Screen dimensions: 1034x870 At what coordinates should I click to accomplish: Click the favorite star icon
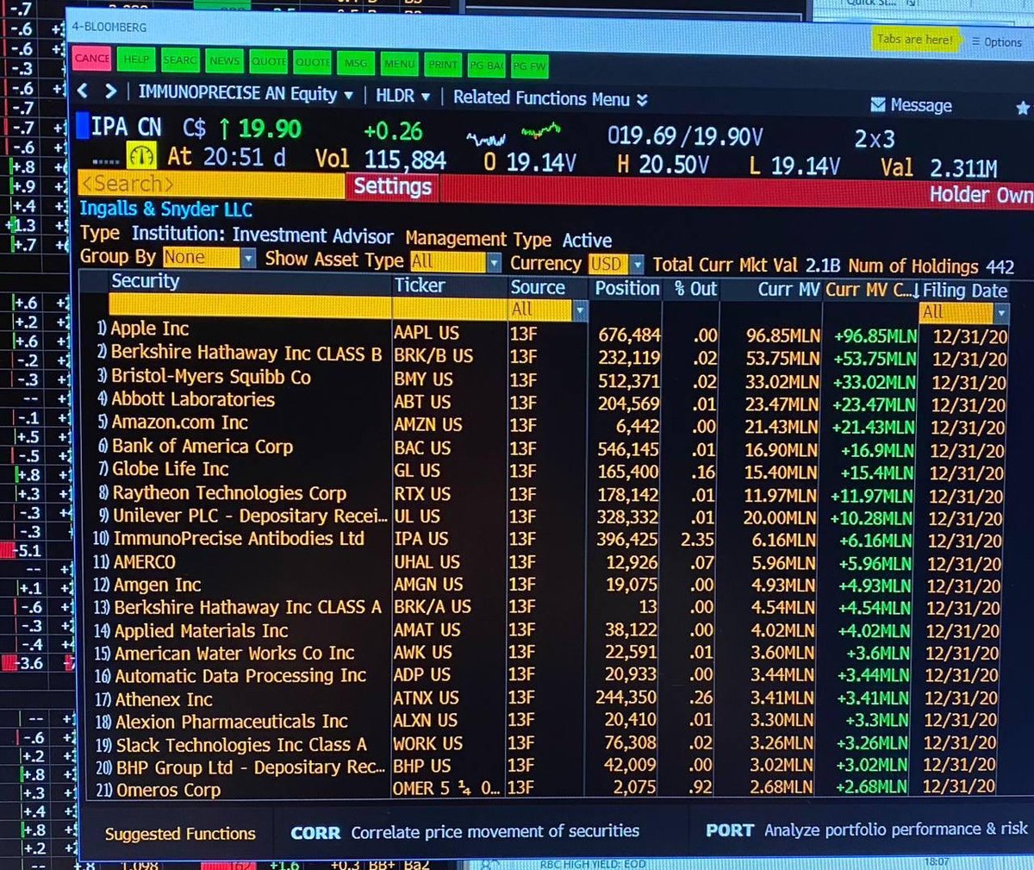[x=1023, y=108]
